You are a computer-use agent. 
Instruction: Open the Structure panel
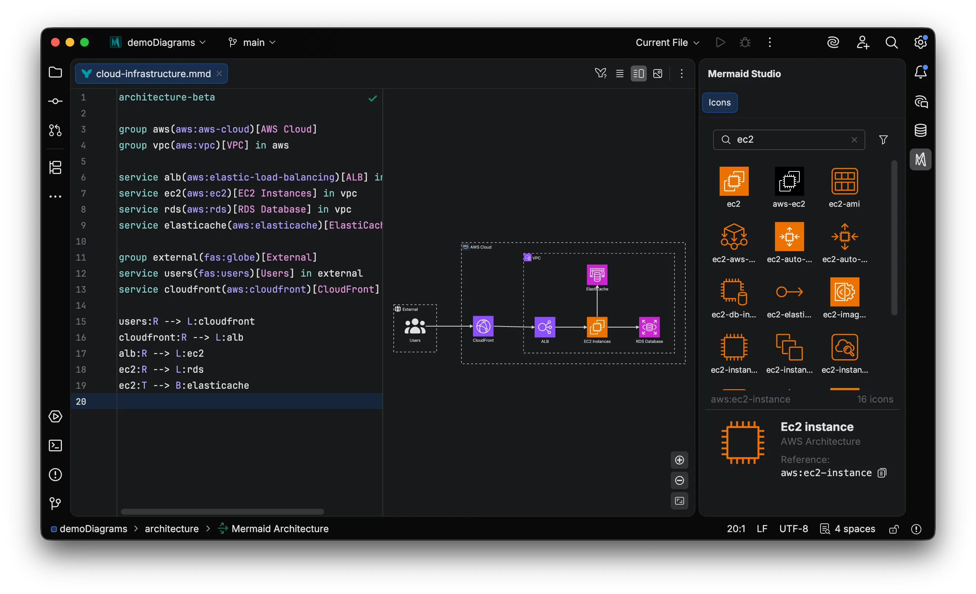[x=55, y=167]
